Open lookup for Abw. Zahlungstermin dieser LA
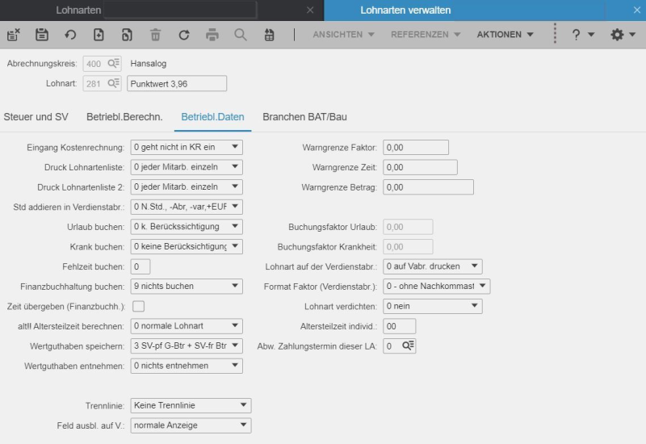This screenshot has width=646, height=444. pyautogui.click(x=409, y=346)
